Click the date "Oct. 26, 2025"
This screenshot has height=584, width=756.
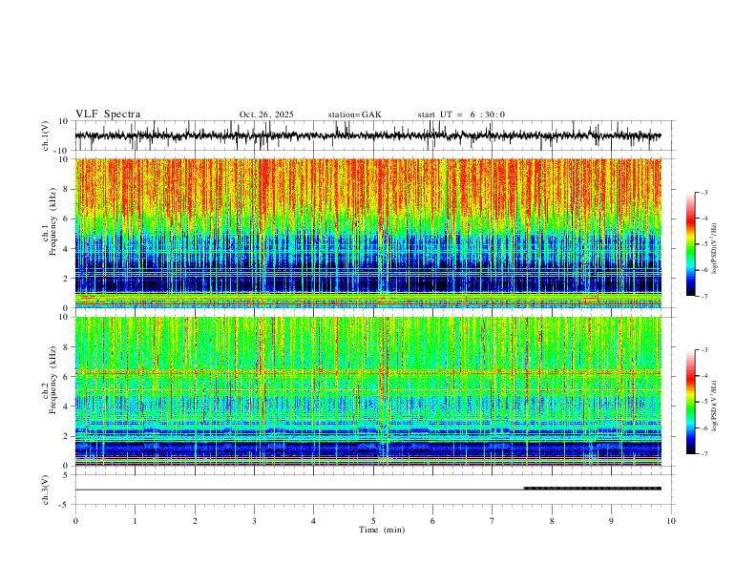pos(266,115)
